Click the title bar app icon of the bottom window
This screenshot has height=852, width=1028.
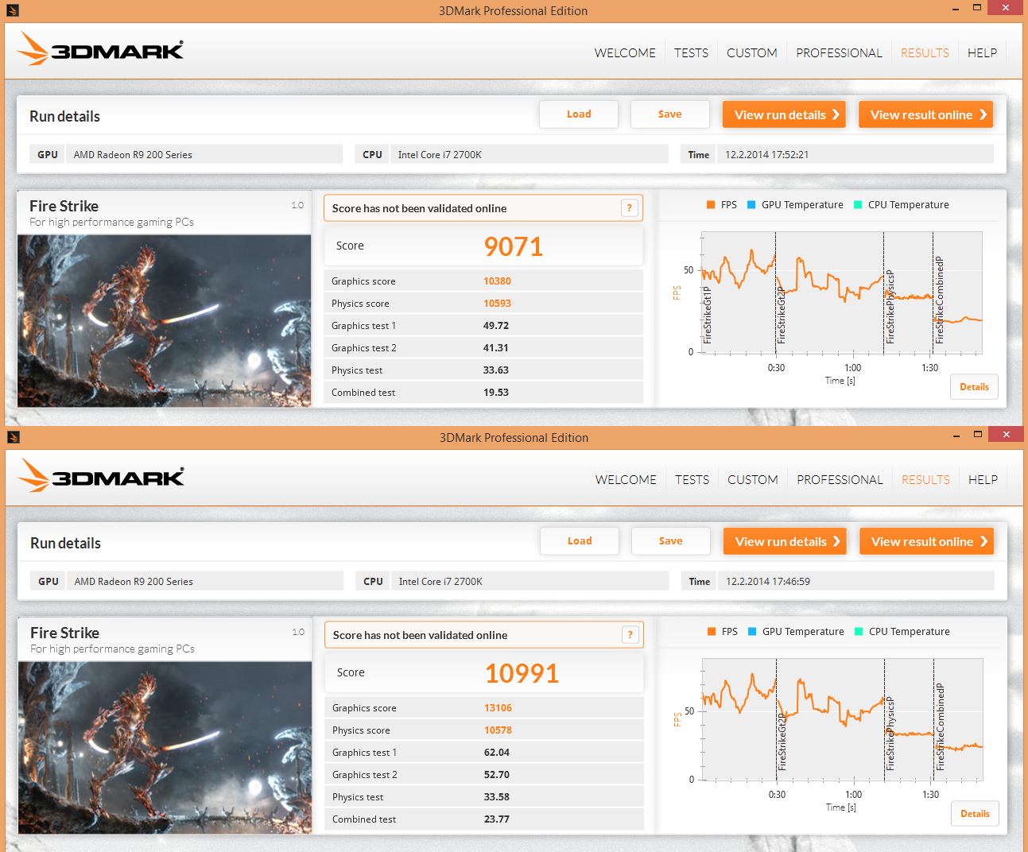pyautogui.click(x=13, y=437)
